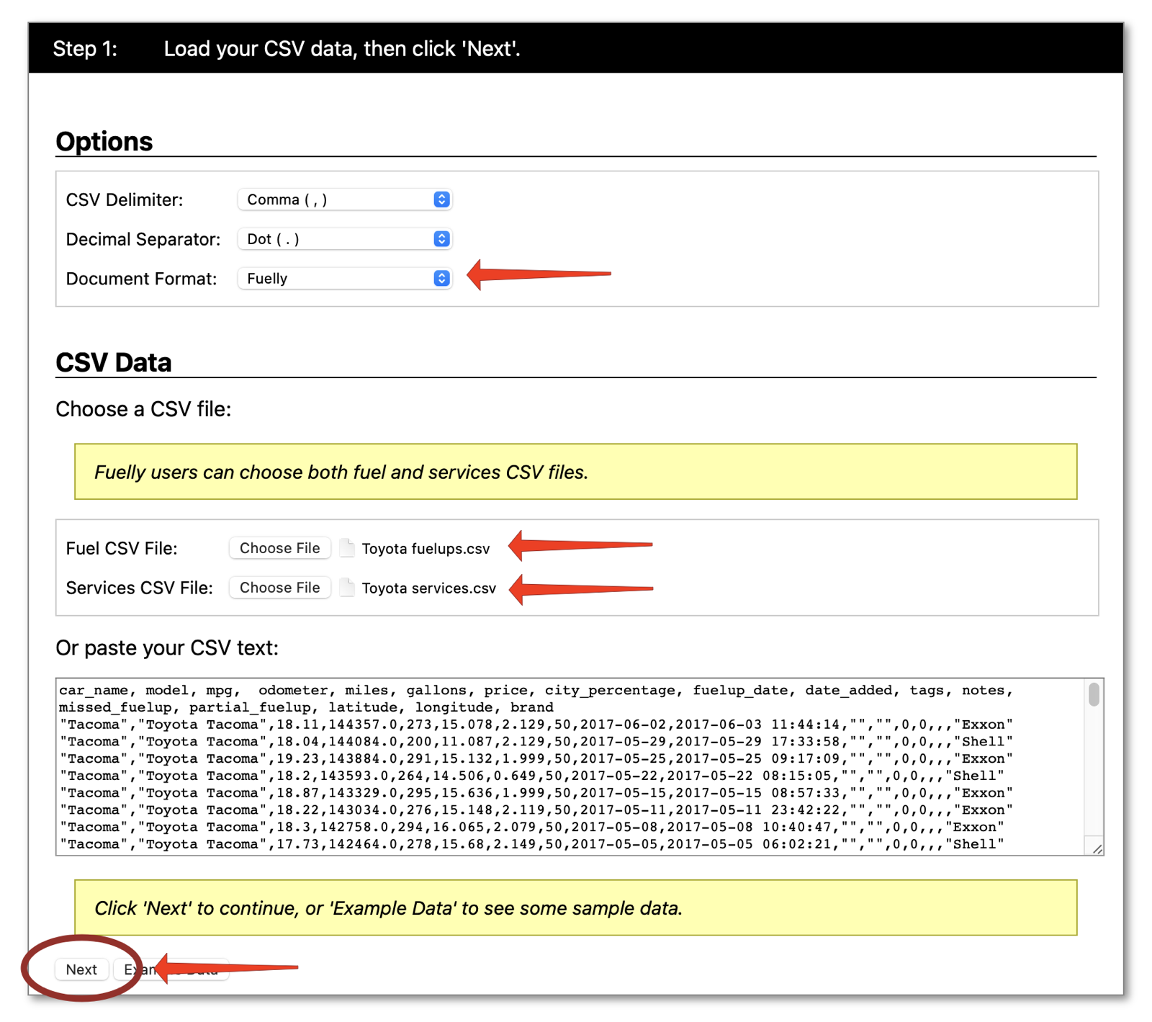Click the header line starting missed_fuelup

[306, 707]
